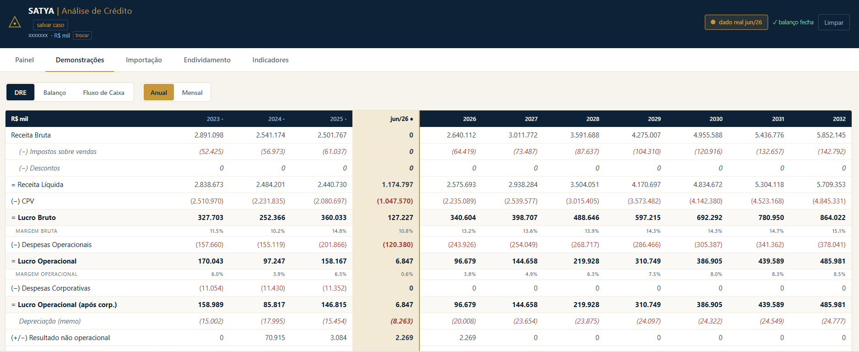Click the 'Despesas Operacionais' row label
This screenshot has width=859, height=352.
point(51,245)
